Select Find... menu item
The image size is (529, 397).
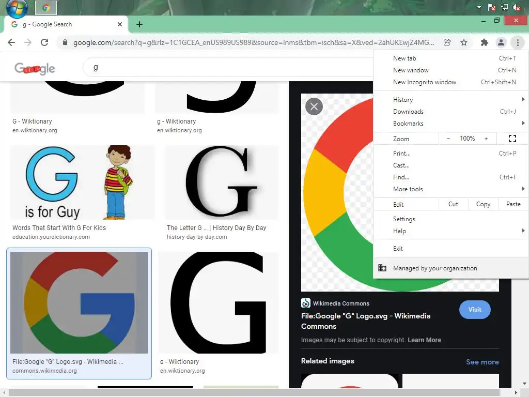(x=450, y=177)
